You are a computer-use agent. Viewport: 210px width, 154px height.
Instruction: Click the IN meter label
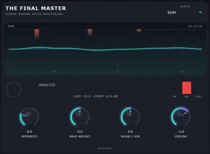pos(174,96)
